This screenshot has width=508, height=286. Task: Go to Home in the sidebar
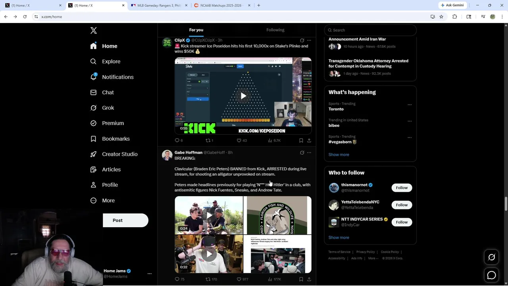coord(104,46)
